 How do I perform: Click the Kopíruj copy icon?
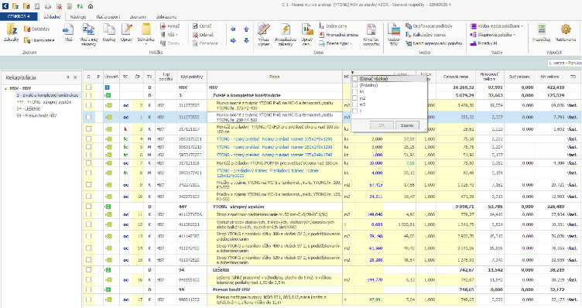pyautogui.click(x=109, y=29)
